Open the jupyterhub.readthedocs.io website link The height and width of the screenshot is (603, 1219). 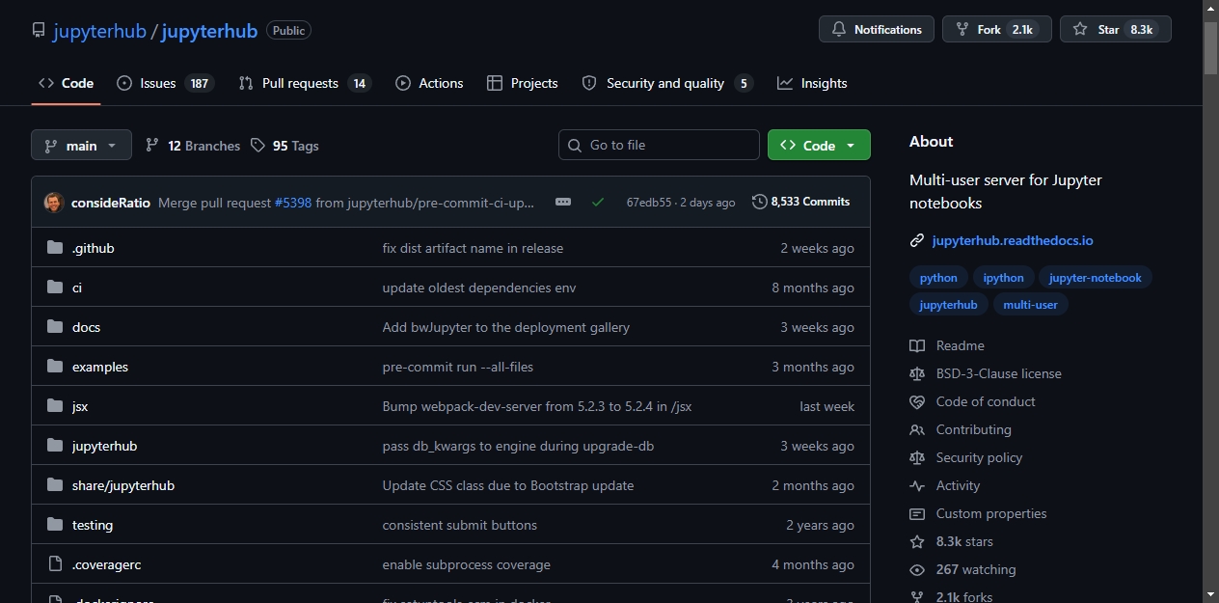tap(1013, 240)
